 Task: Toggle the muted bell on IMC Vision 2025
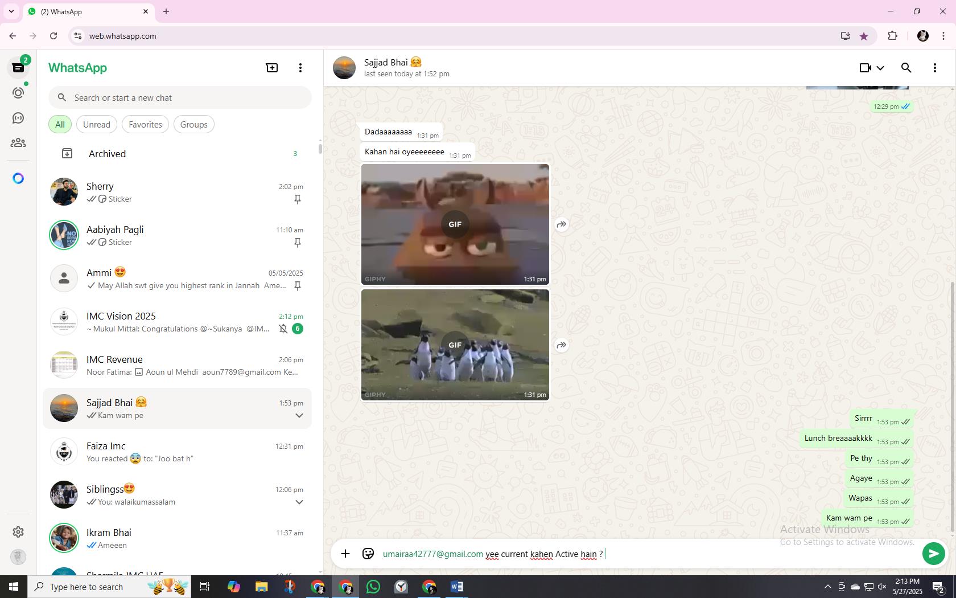coord(283,329)
